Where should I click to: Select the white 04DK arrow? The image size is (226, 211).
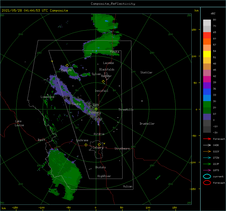click(x=207, y=145)
